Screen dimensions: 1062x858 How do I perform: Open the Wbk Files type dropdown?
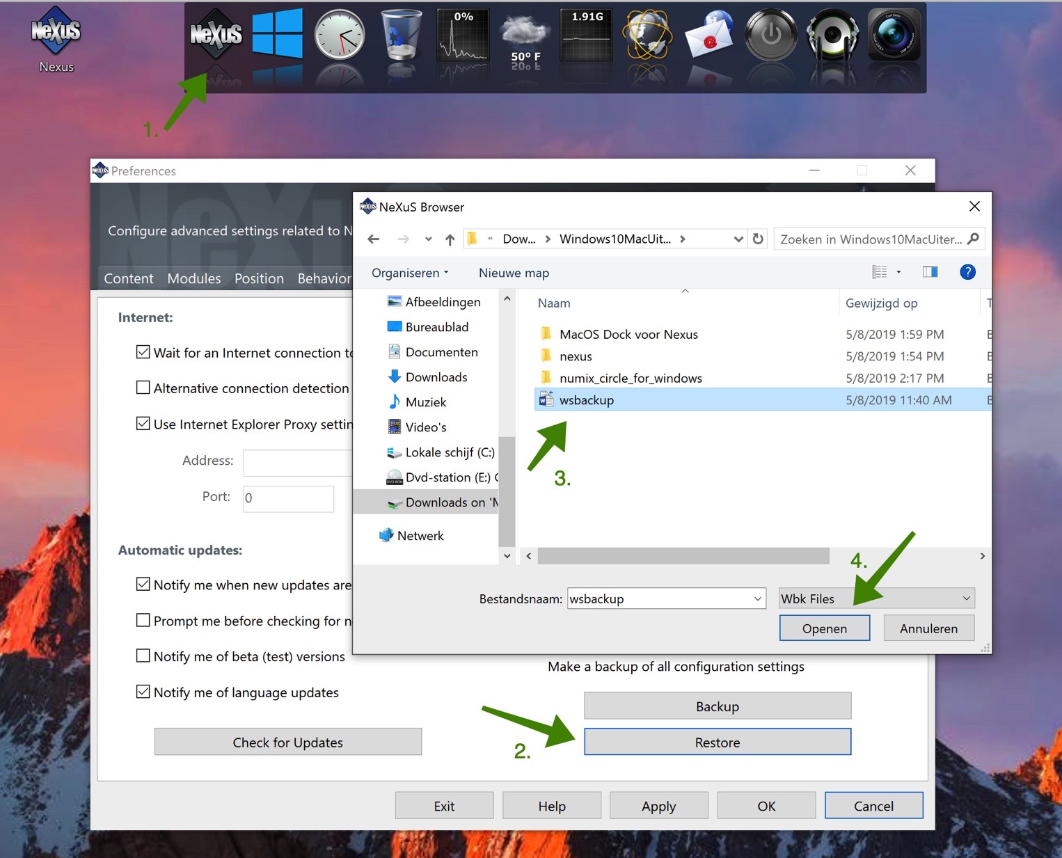coord(876,598)
